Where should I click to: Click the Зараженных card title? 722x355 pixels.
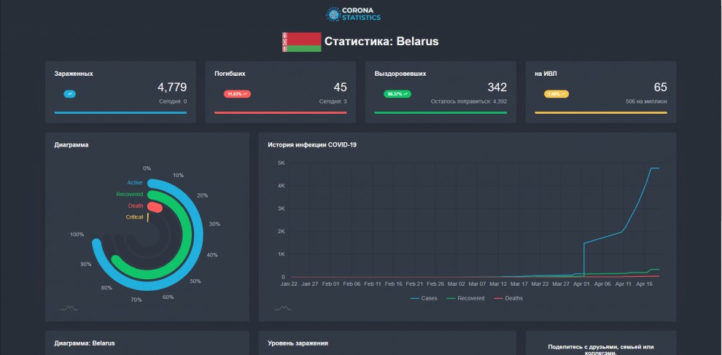pyautogui.click(x=74, y=74)
